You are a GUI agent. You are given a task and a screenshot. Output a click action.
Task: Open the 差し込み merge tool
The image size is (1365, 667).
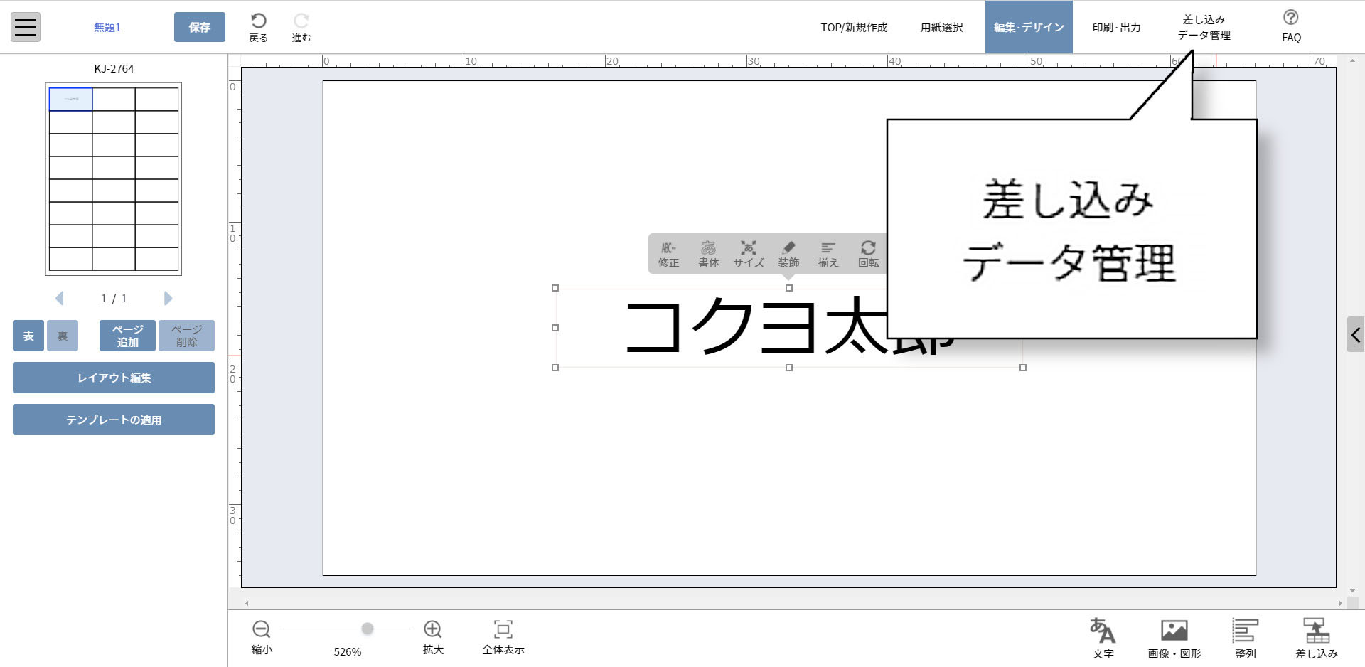[x=1317, y=636]
